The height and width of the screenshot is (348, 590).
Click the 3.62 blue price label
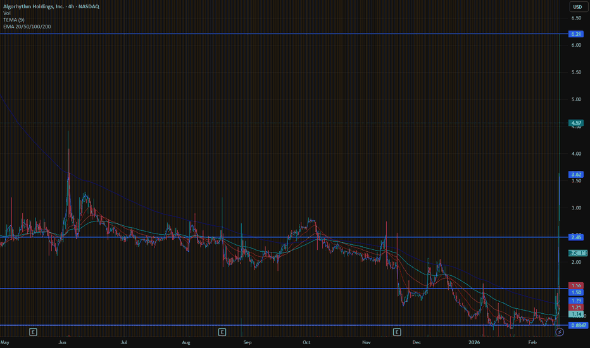tap(577, 174)
